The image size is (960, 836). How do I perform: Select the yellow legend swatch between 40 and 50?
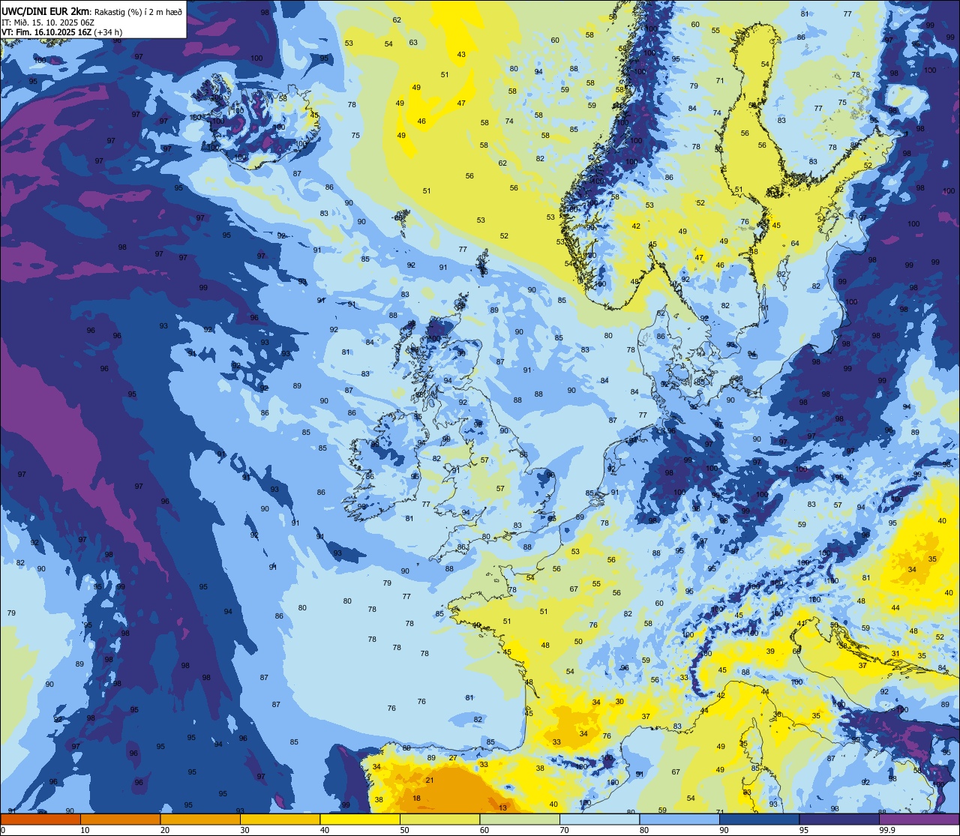point(360,820)
